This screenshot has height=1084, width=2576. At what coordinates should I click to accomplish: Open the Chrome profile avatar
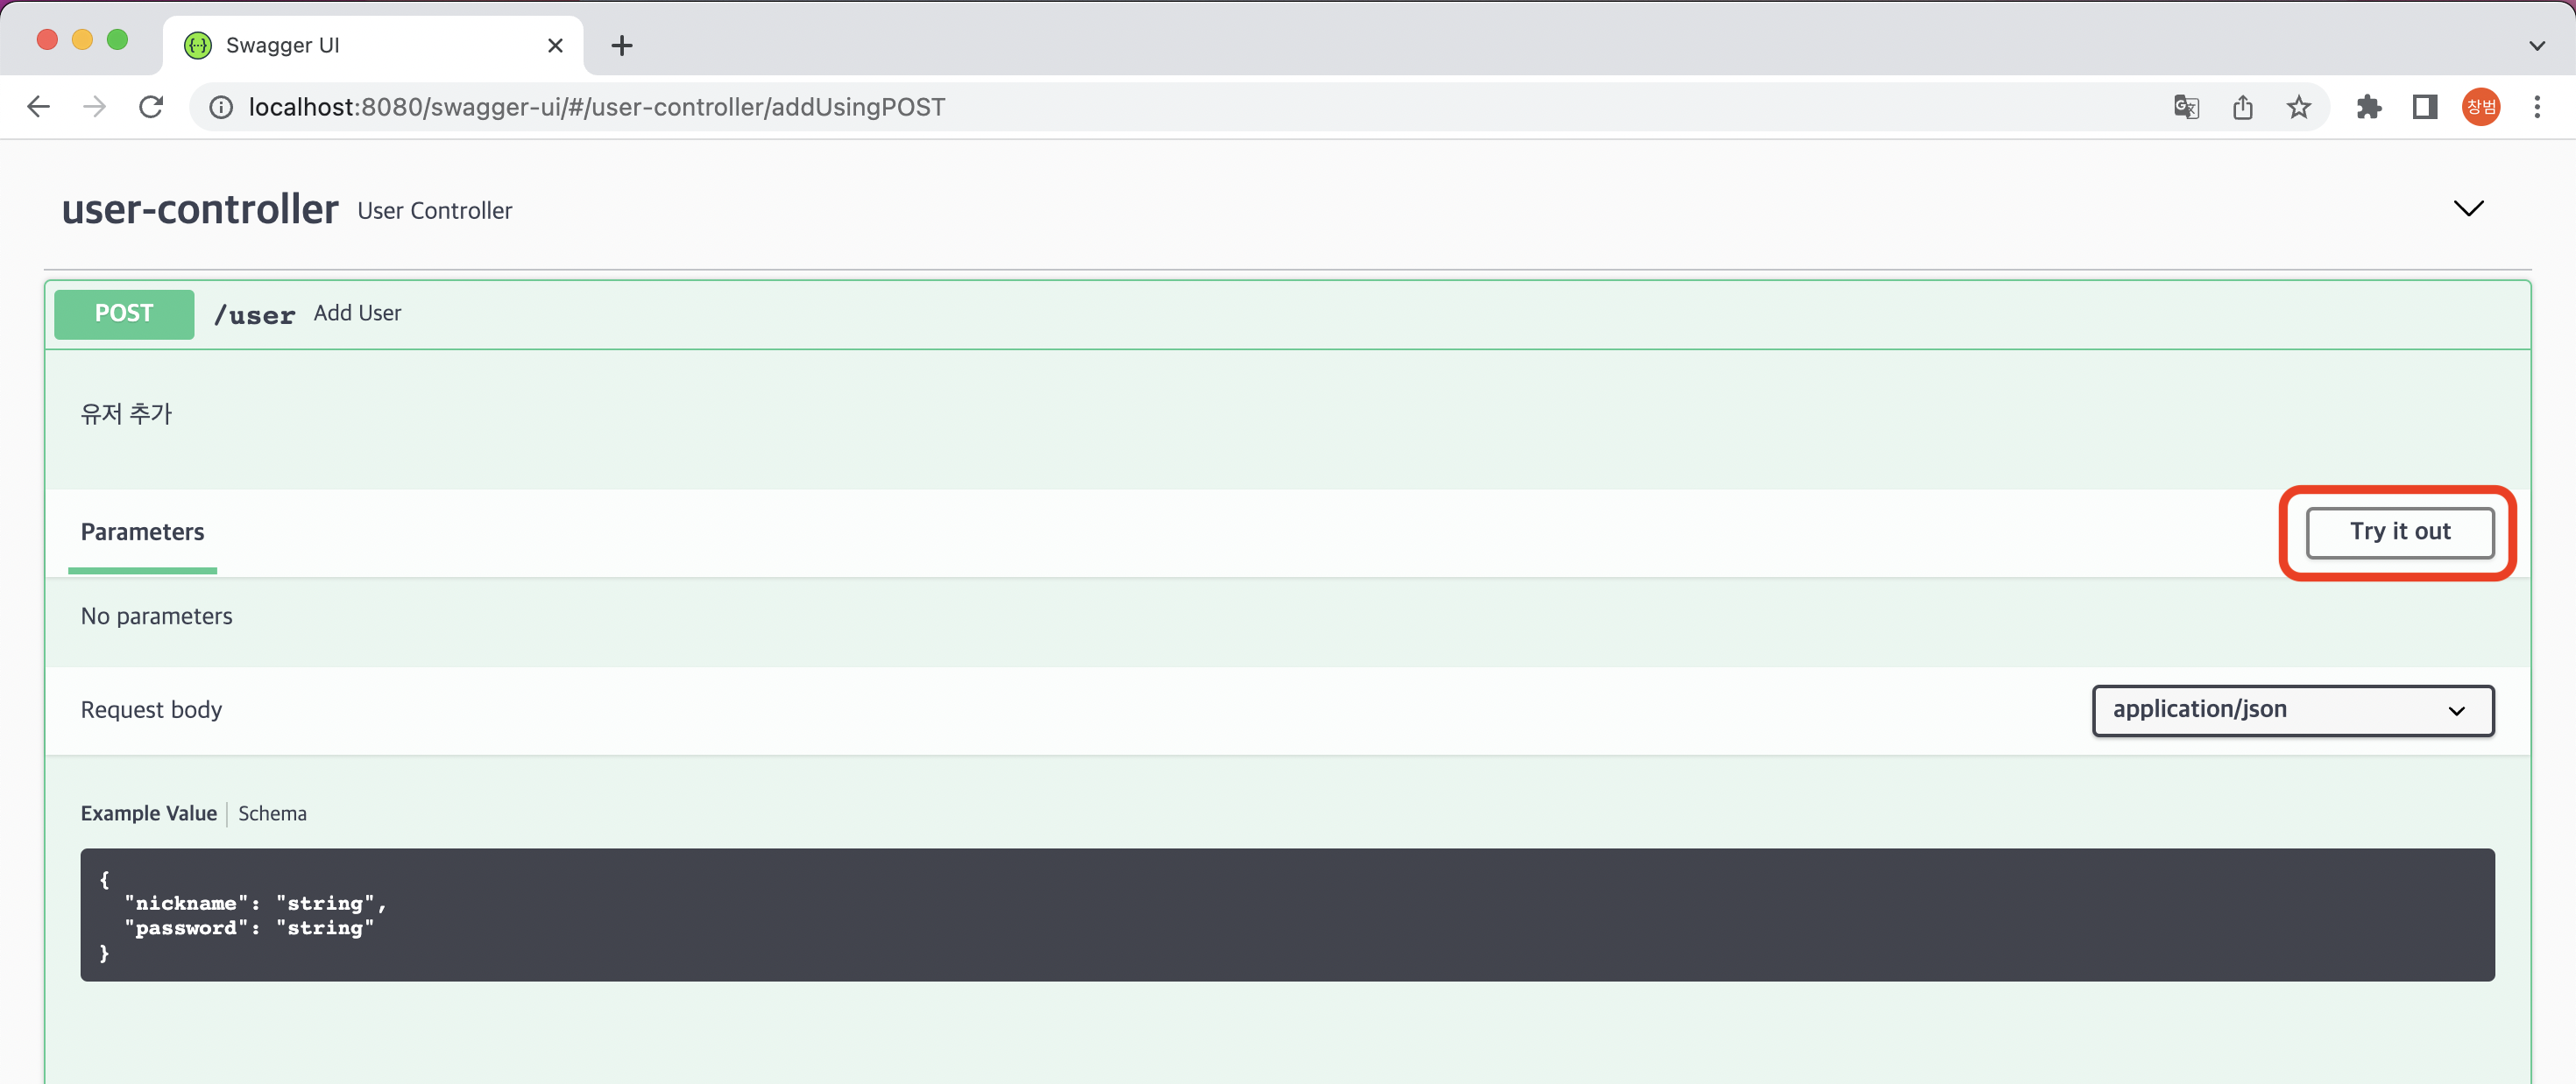pyautogui.click(x=2480, y=107)
